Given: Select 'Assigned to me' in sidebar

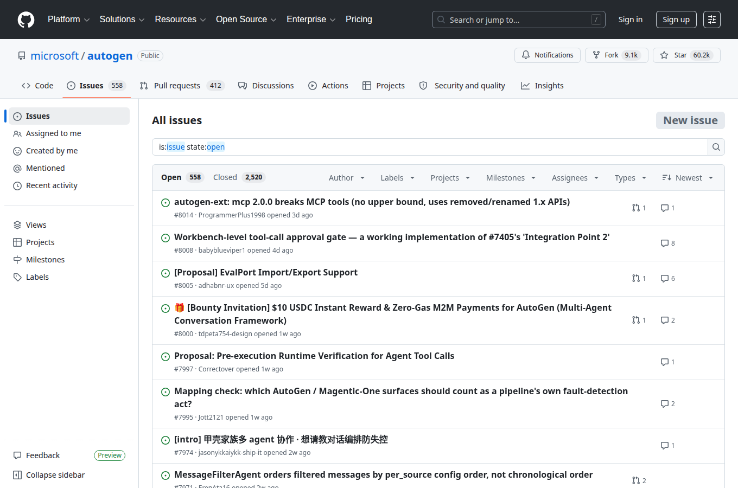Looking at the screenshot, I should click(69, 133).
